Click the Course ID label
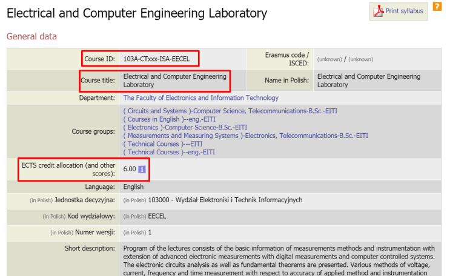Screen dimensions: 450x276 coord(99,59)
